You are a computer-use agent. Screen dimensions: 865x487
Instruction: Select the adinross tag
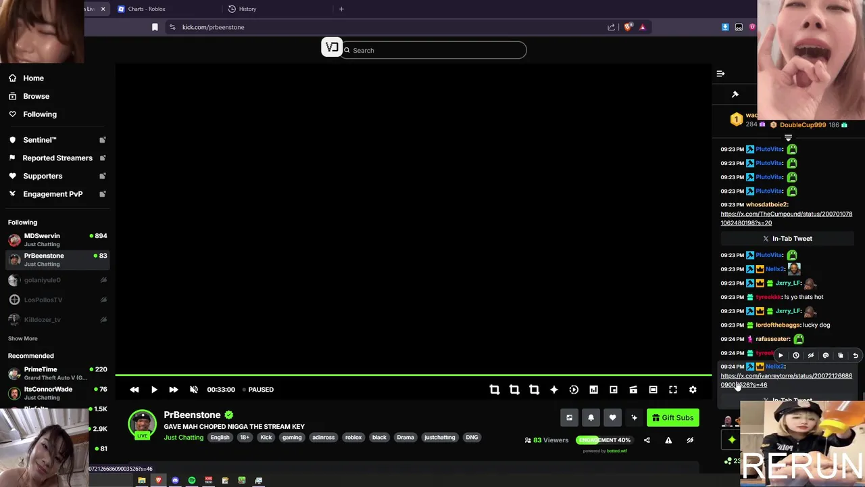[x=323, y=438]
